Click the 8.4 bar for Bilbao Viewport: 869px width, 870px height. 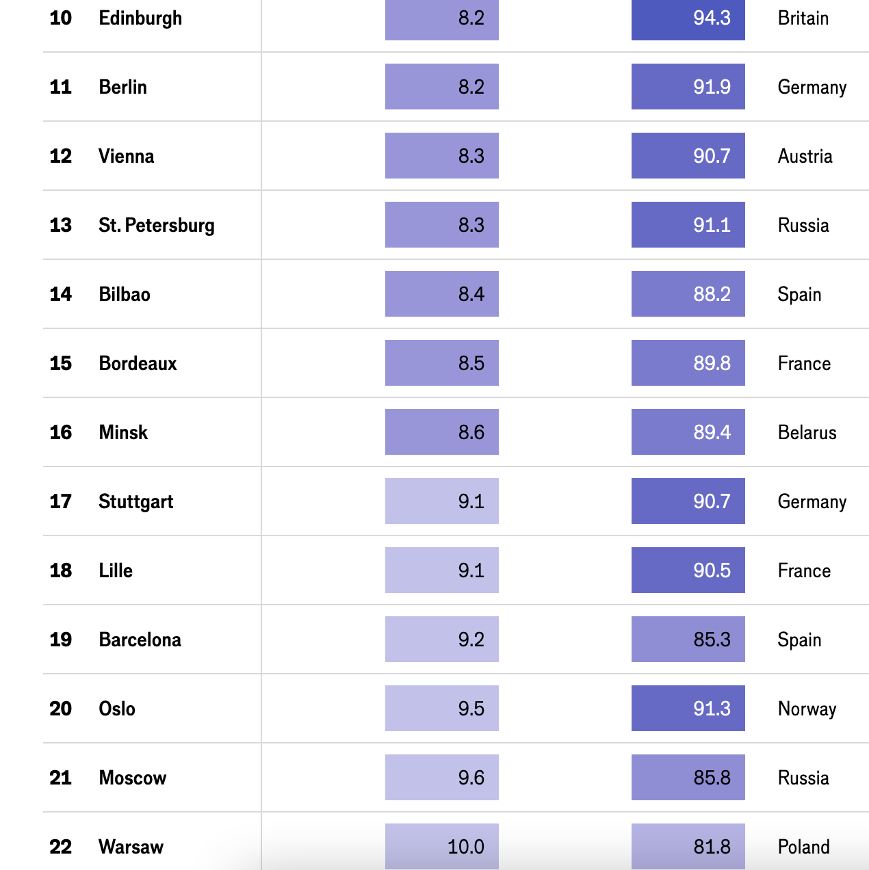pyautogui.click(x=441, y=294)
